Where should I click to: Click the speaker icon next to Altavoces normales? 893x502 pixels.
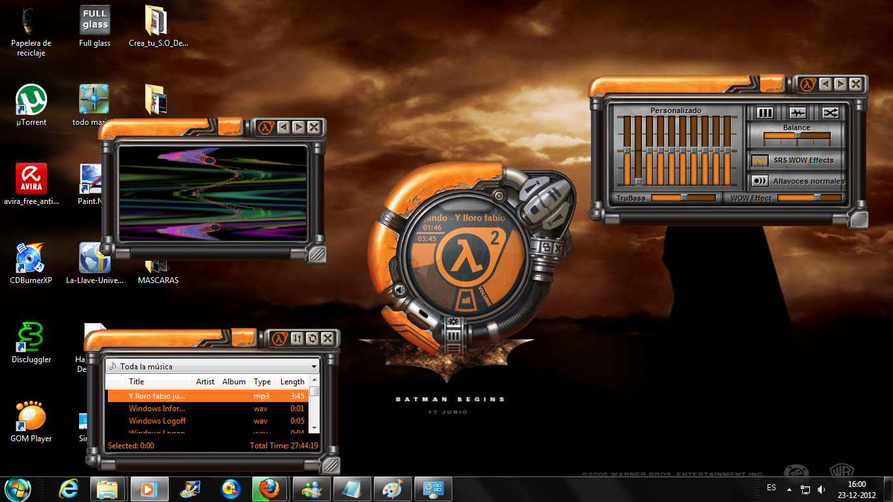(x=760, y=180)
